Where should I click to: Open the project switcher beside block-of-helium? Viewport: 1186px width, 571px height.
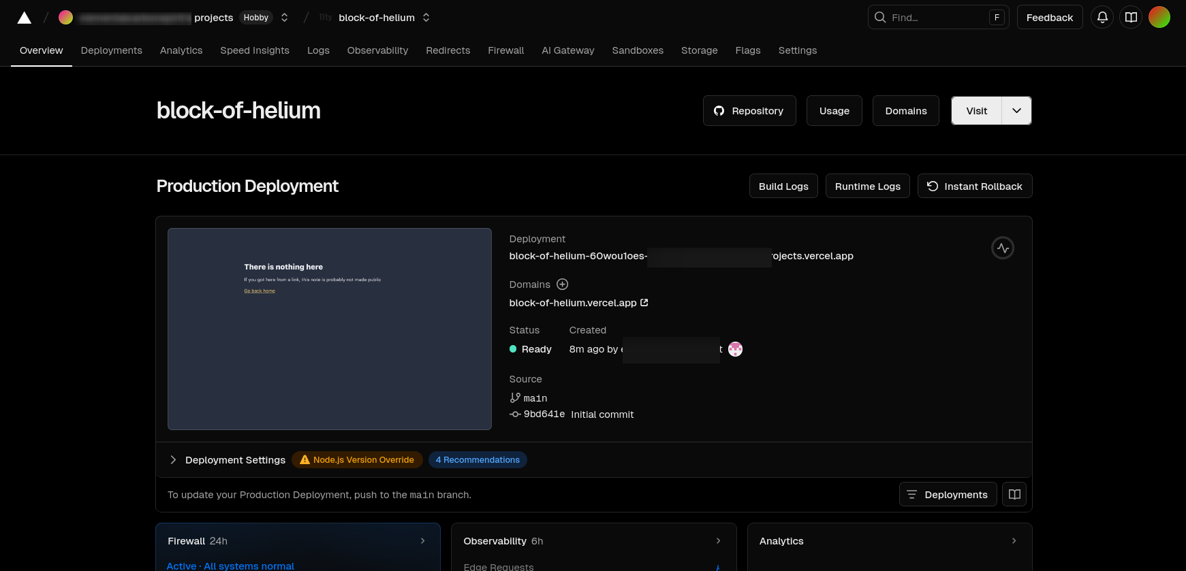[x=426, y=18]
